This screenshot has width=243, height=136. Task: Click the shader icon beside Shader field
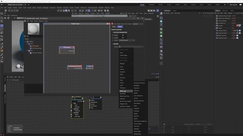(120, 46)
